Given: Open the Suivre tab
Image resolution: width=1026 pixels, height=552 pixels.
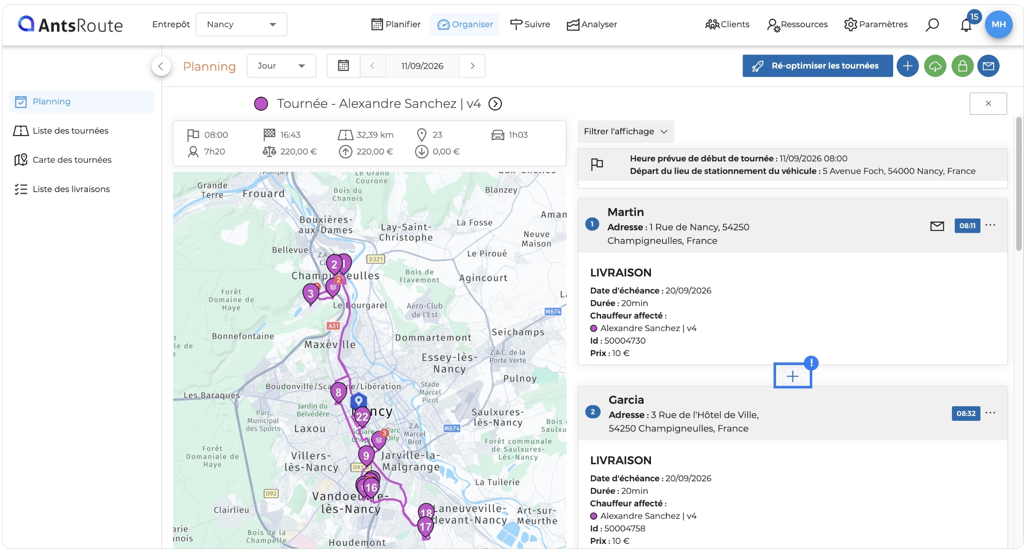Looking at the screenshot, I should 530,24.
